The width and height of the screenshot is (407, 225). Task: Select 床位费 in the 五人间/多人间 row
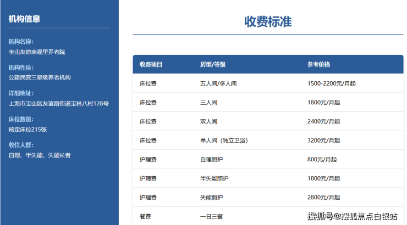(x=148, y=83)
